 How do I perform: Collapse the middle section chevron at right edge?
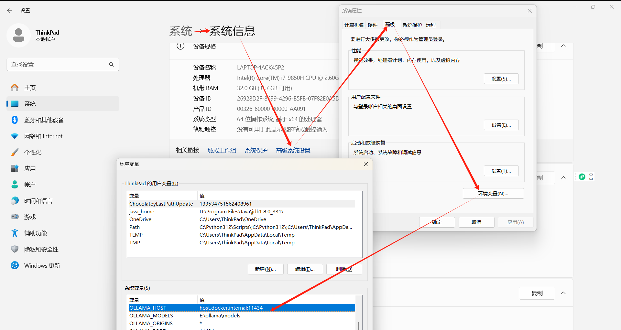point(563,177)
